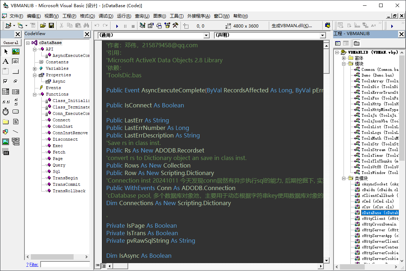
Task: Select the PictureBox control in the toolbox
Action: (15, 52)
